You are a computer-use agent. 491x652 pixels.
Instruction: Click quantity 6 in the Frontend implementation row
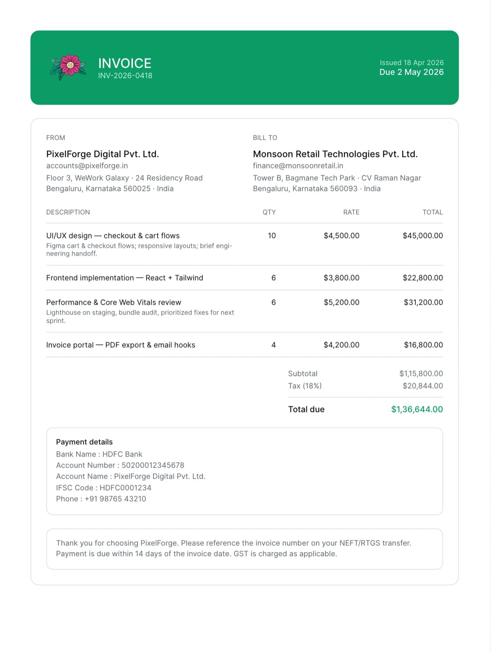click(274, 278)
